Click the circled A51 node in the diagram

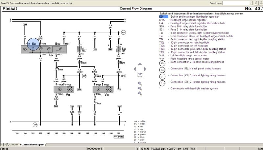[123, 32]
